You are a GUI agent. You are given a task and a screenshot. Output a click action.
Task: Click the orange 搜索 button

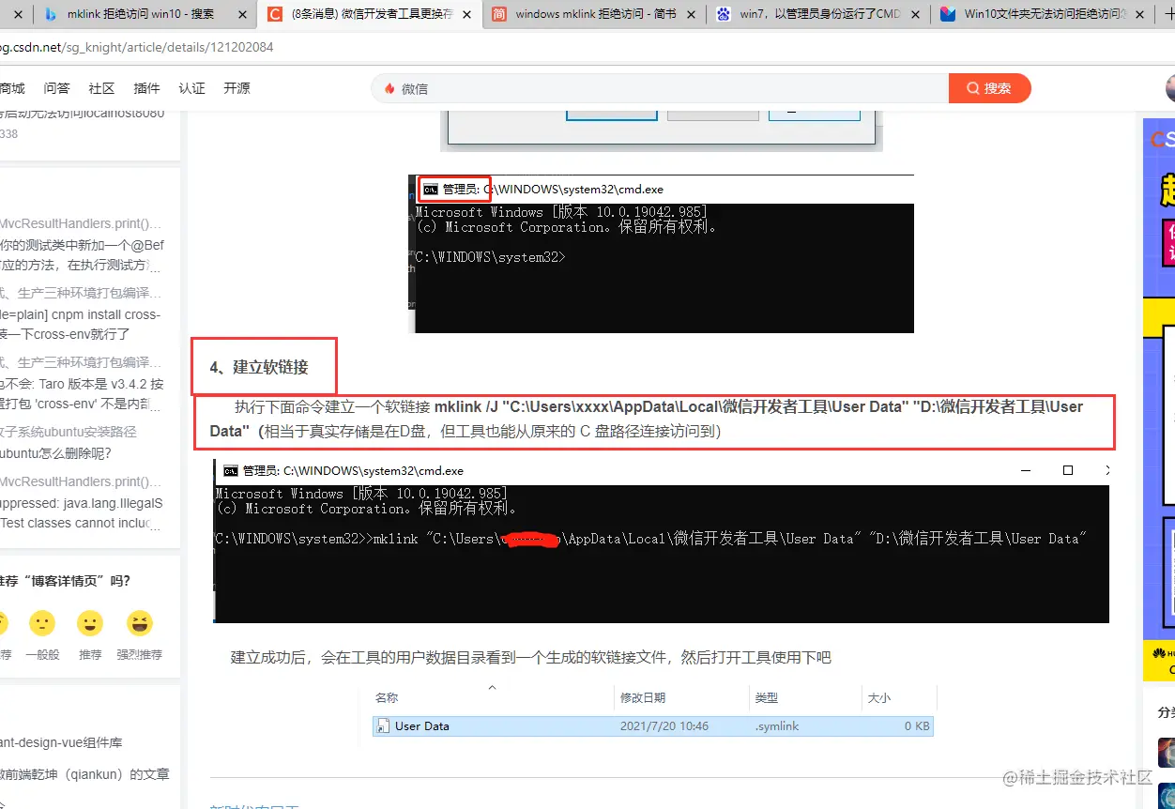990,88
